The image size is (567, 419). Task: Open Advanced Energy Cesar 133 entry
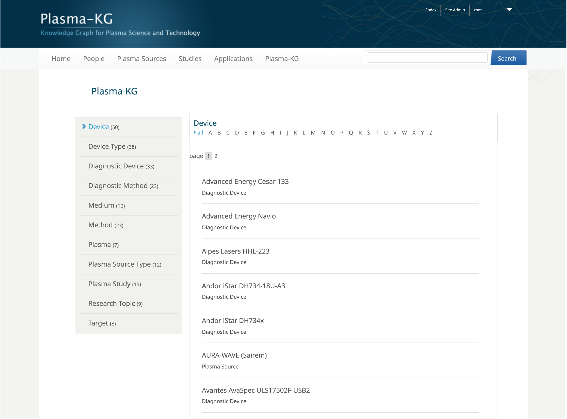(245, 182)
